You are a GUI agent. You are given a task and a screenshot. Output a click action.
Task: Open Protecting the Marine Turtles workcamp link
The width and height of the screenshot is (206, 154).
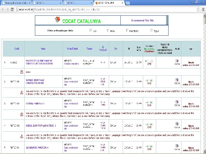click(x=39, y=62)
